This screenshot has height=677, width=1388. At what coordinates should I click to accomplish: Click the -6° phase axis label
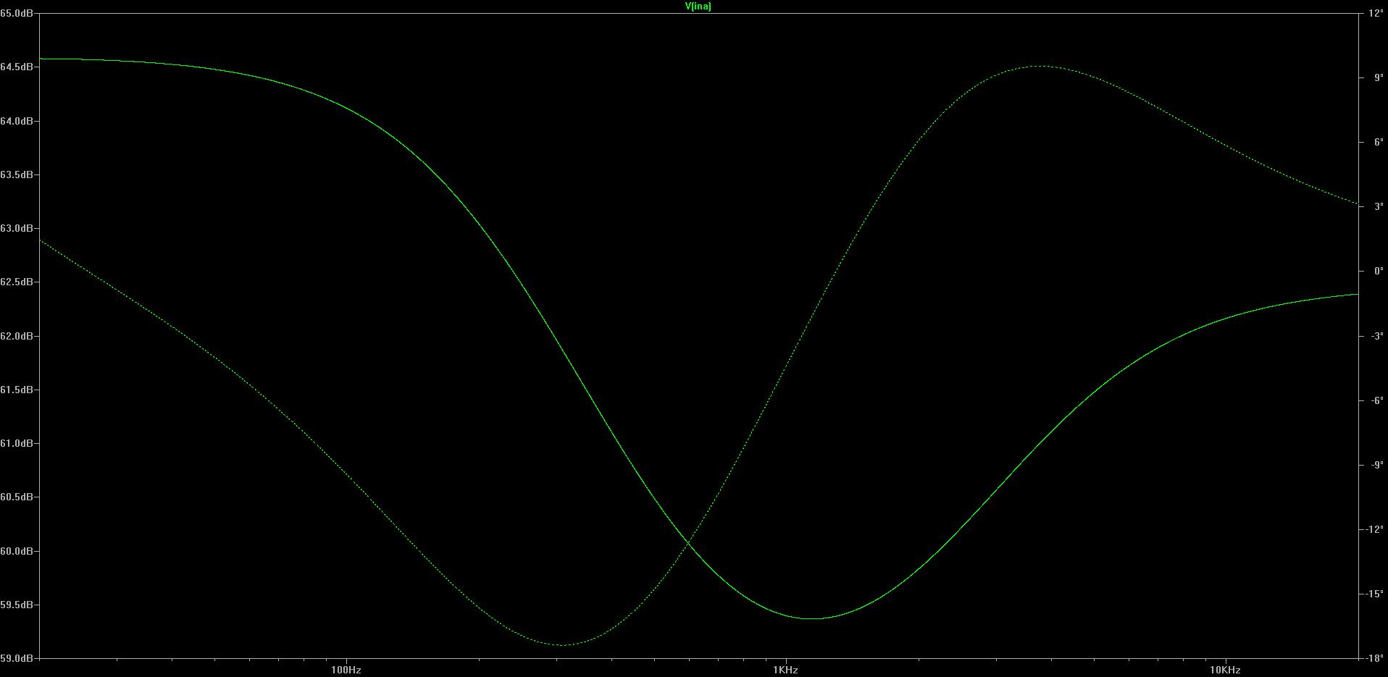[x=1376, y=400]
